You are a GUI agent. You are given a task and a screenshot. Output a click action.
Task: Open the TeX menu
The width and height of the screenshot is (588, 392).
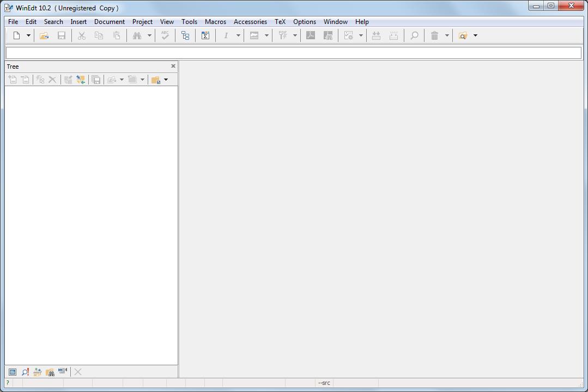tap(280, 22)
